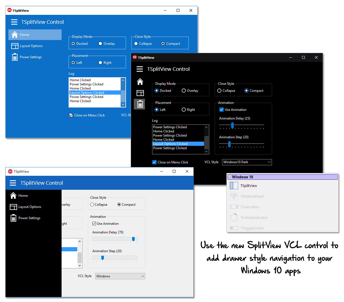Click scroll up arrow in light window log
The height and width of the screenshot is (302, 344).
(80, 241)
